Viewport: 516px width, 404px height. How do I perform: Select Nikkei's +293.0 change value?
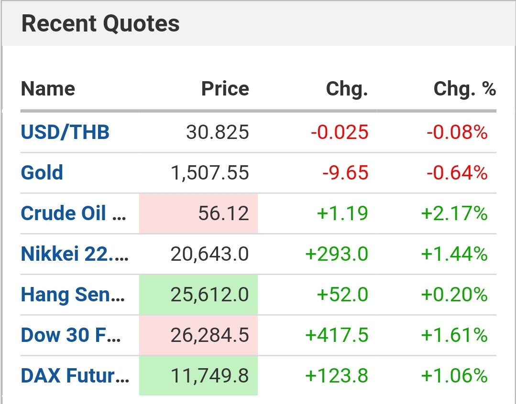[x=337, y=254]
